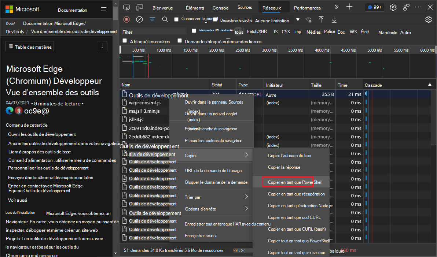Image resolution: width=437 pixels, height=257 pixels.
Task: Open network search magnifier
Action: [165, 19]
